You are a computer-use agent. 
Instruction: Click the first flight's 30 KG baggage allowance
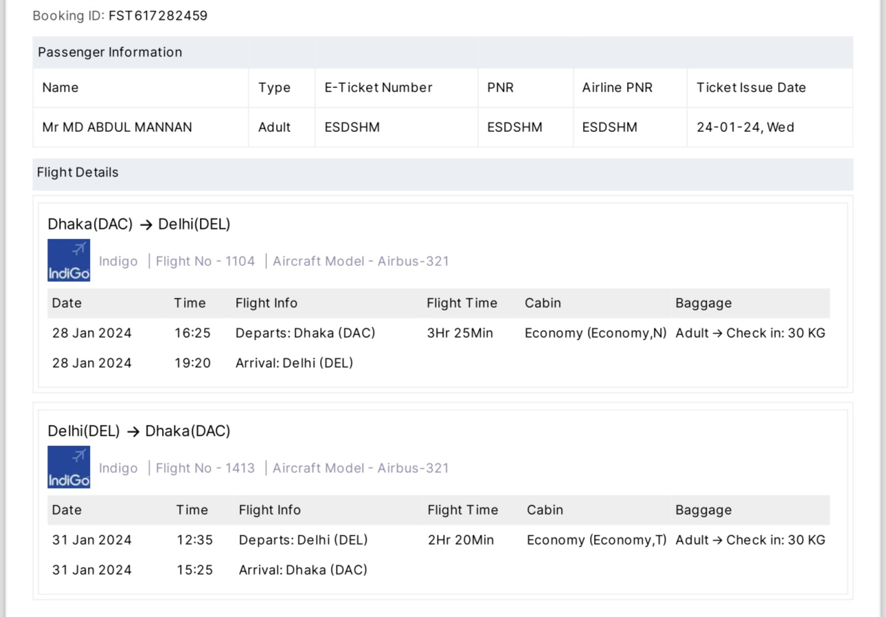coord(750,333)
